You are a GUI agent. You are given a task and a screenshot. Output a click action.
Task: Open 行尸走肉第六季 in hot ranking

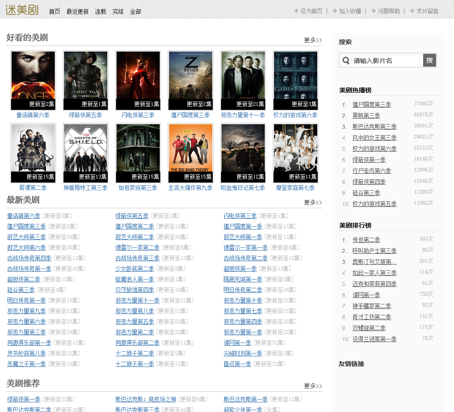pyautogui.click(x=372, y=171)
